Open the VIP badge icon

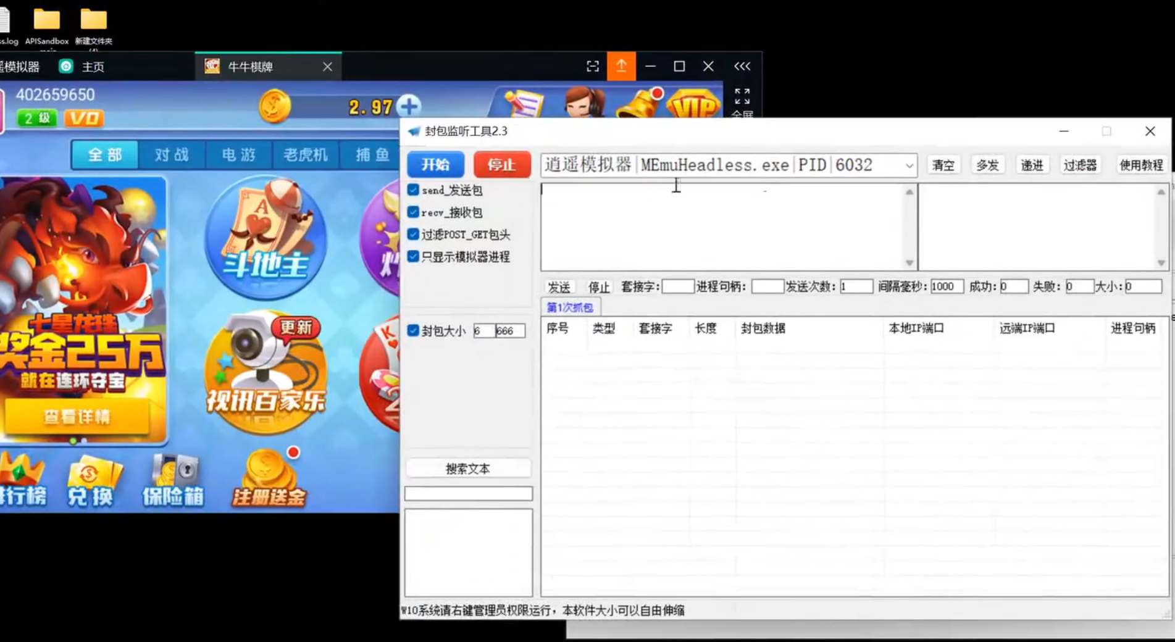tap(694, 105)
